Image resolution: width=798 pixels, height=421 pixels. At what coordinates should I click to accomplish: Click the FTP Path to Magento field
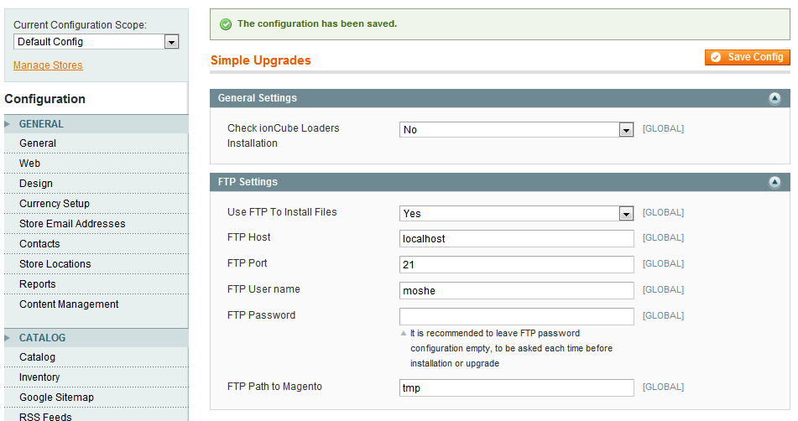point(517,387)
